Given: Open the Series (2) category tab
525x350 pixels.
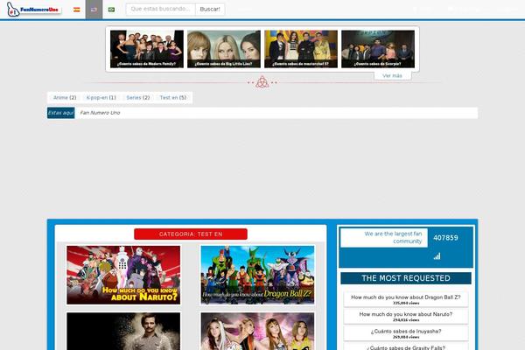Looking at the screenshot, I should coord(138,97).
